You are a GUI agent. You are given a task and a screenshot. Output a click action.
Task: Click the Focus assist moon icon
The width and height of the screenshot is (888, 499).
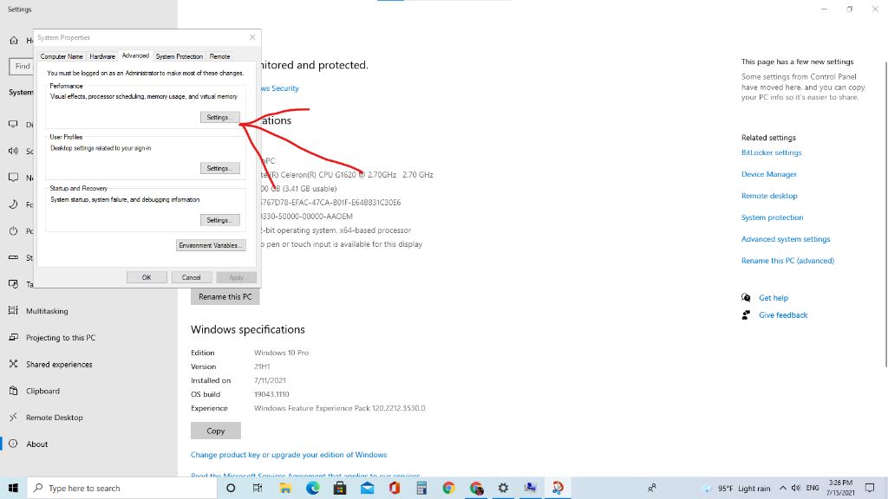pos(14,204)
